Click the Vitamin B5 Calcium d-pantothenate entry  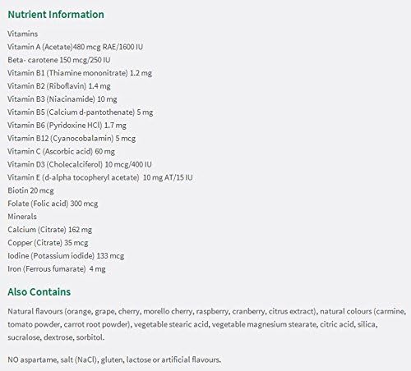(81, 112)
